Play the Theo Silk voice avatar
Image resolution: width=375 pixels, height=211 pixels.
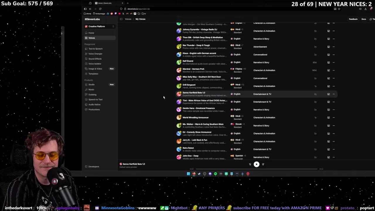(x=179, y=39)
